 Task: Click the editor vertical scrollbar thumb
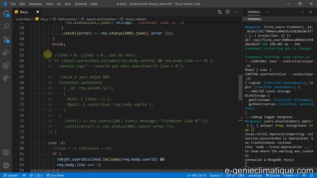coord(240,88)
